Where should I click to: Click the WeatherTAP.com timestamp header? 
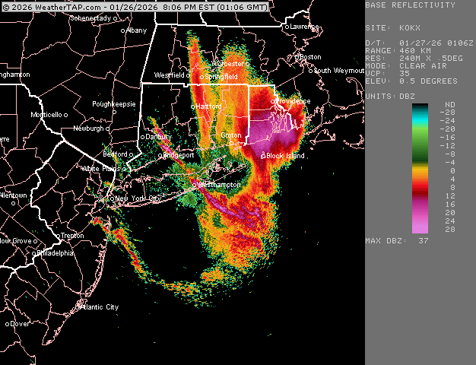point(135,7)
